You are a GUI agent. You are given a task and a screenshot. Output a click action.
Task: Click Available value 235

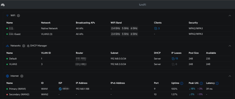[x=208, y=59]
